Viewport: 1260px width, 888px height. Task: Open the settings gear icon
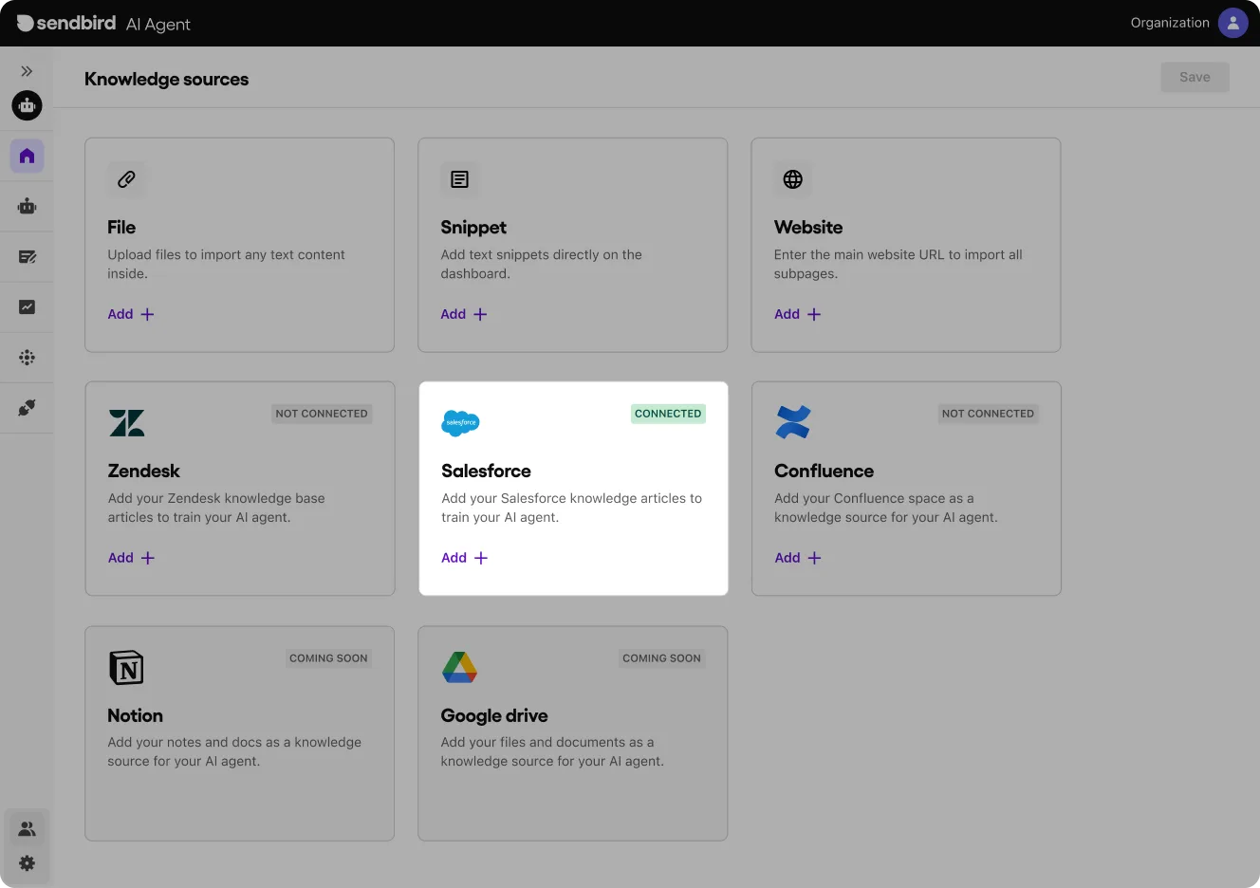tap(27, 863)
